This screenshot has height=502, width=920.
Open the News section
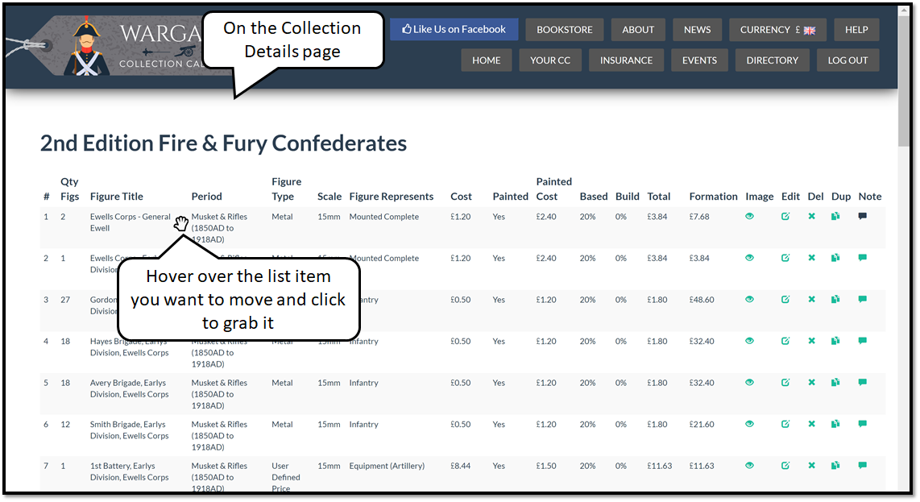697,29
